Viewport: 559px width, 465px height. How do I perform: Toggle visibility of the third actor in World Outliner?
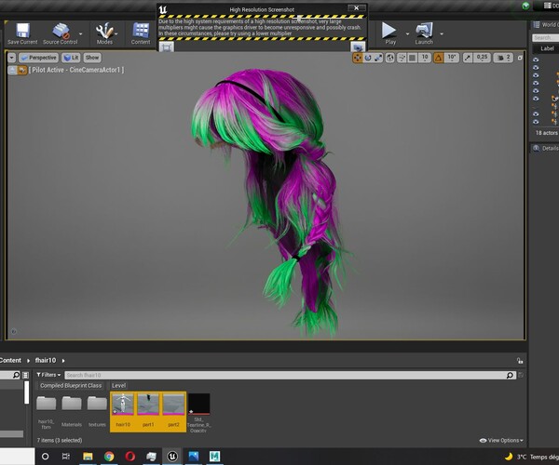point(536,75)
